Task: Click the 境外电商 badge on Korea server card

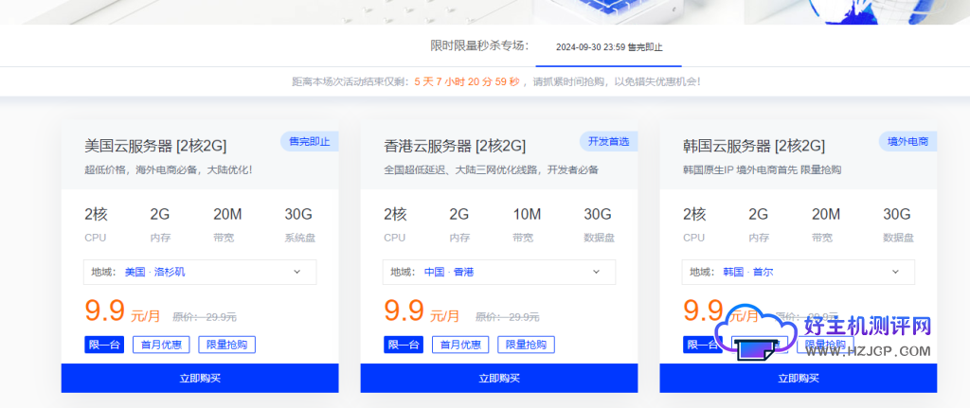Action: (907, 142)
